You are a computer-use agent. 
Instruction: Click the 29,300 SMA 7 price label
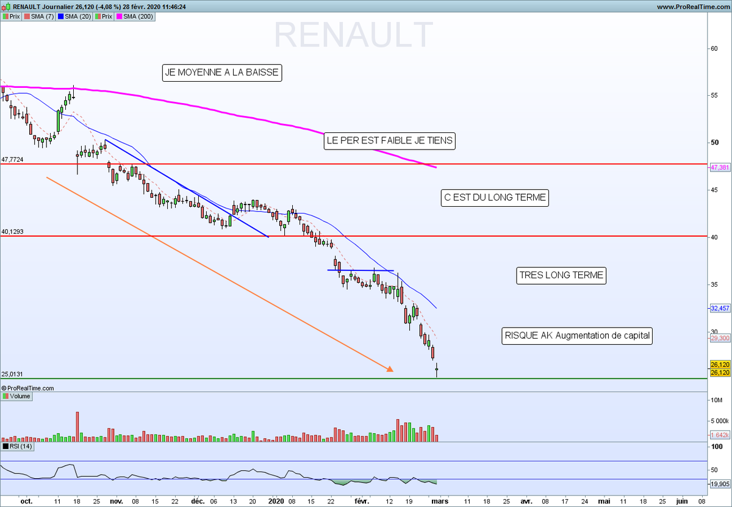point(720,338)
